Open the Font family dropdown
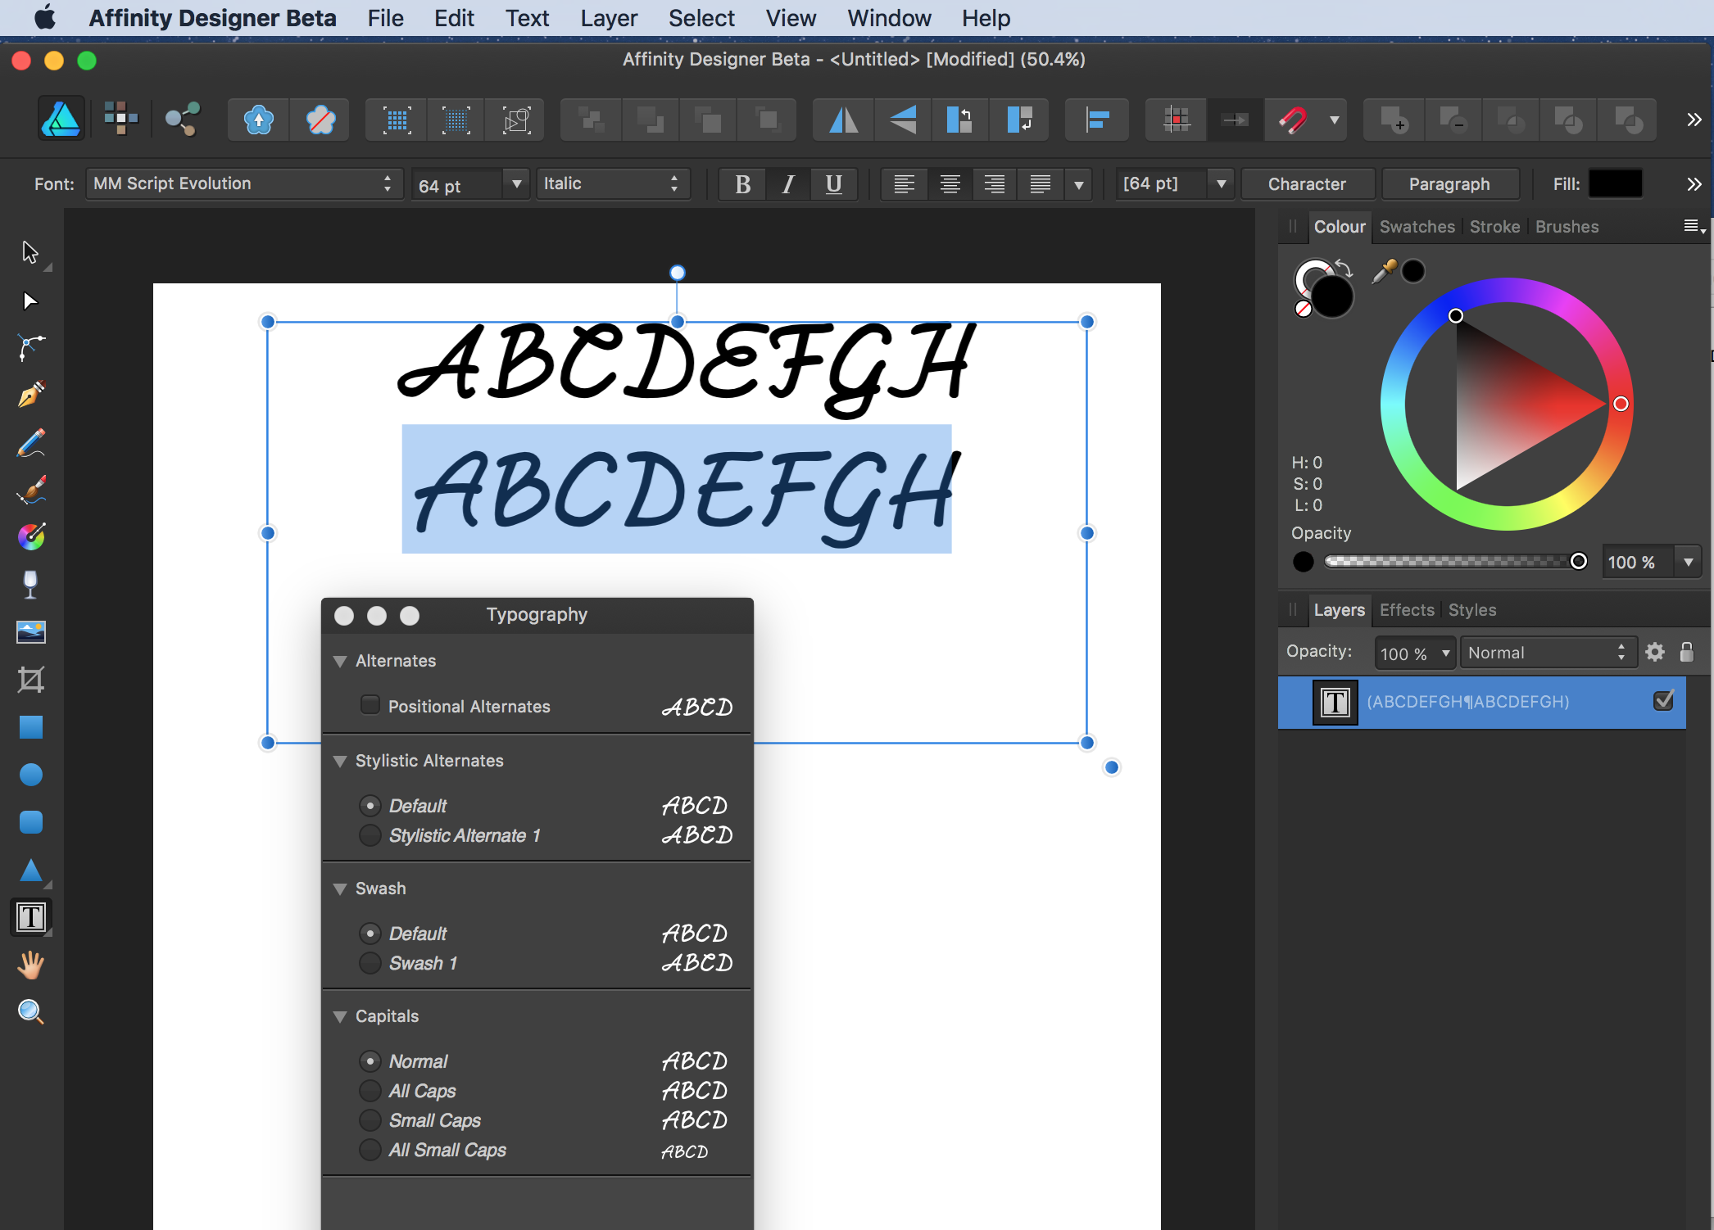The width and height of the screenshot is (1714, 1230). point(244,183)
